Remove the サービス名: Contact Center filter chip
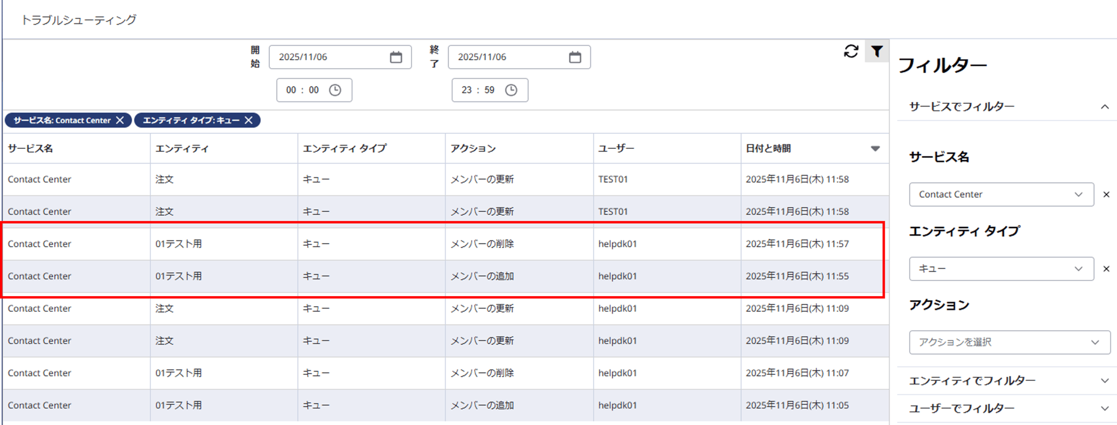This screenshot has height=425, width=1117. pos(120,120)
